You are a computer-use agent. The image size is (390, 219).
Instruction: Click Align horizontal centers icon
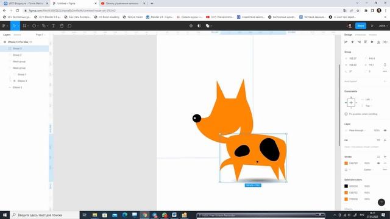(x=352, y=42)
